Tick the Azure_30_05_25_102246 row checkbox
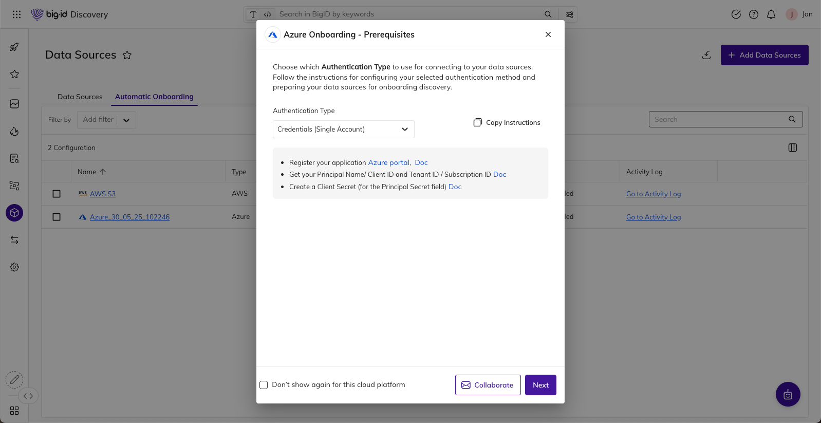Screen dimensions: 821x423 click(57, 217)
